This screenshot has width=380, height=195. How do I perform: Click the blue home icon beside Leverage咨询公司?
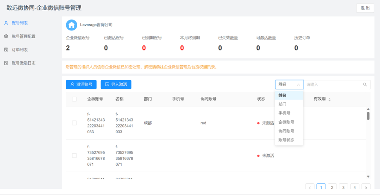coord(71,25)
